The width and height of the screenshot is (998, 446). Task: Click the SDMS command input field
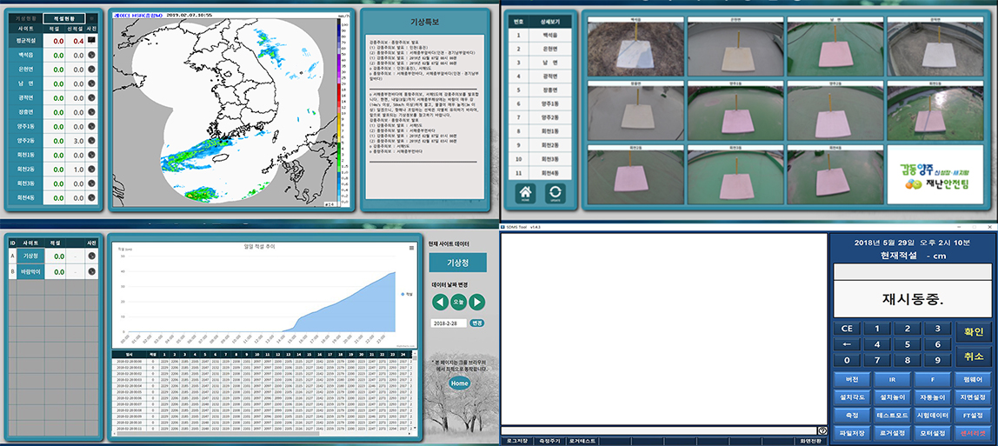tap(659, 430)
